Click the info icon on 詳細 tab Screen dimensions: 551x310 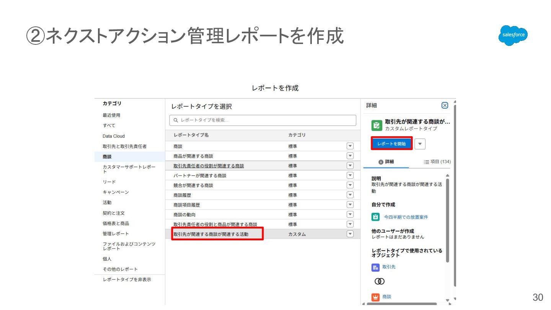coord(381,162)
